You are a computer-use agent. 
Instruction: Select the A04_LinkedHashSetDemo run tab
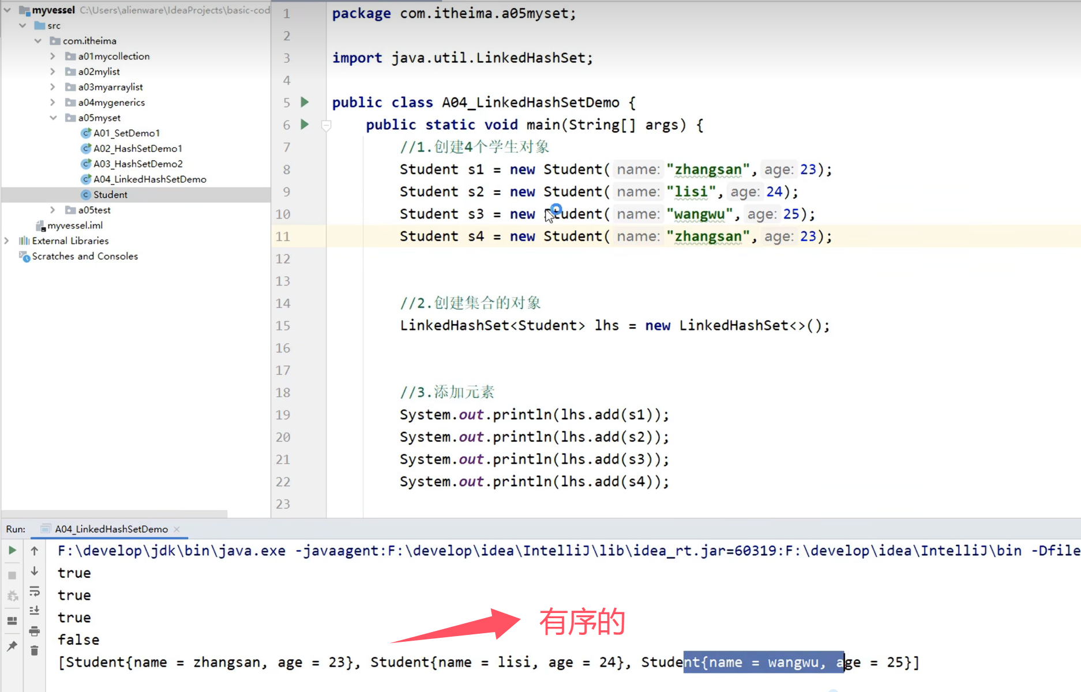tap(111, 529)
